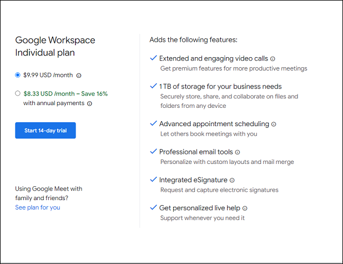Image resolution: width=343 pixels, height=264 pixels.
Task: Click checkmark beside Advanced appointment scheduling
Action: 153,123
